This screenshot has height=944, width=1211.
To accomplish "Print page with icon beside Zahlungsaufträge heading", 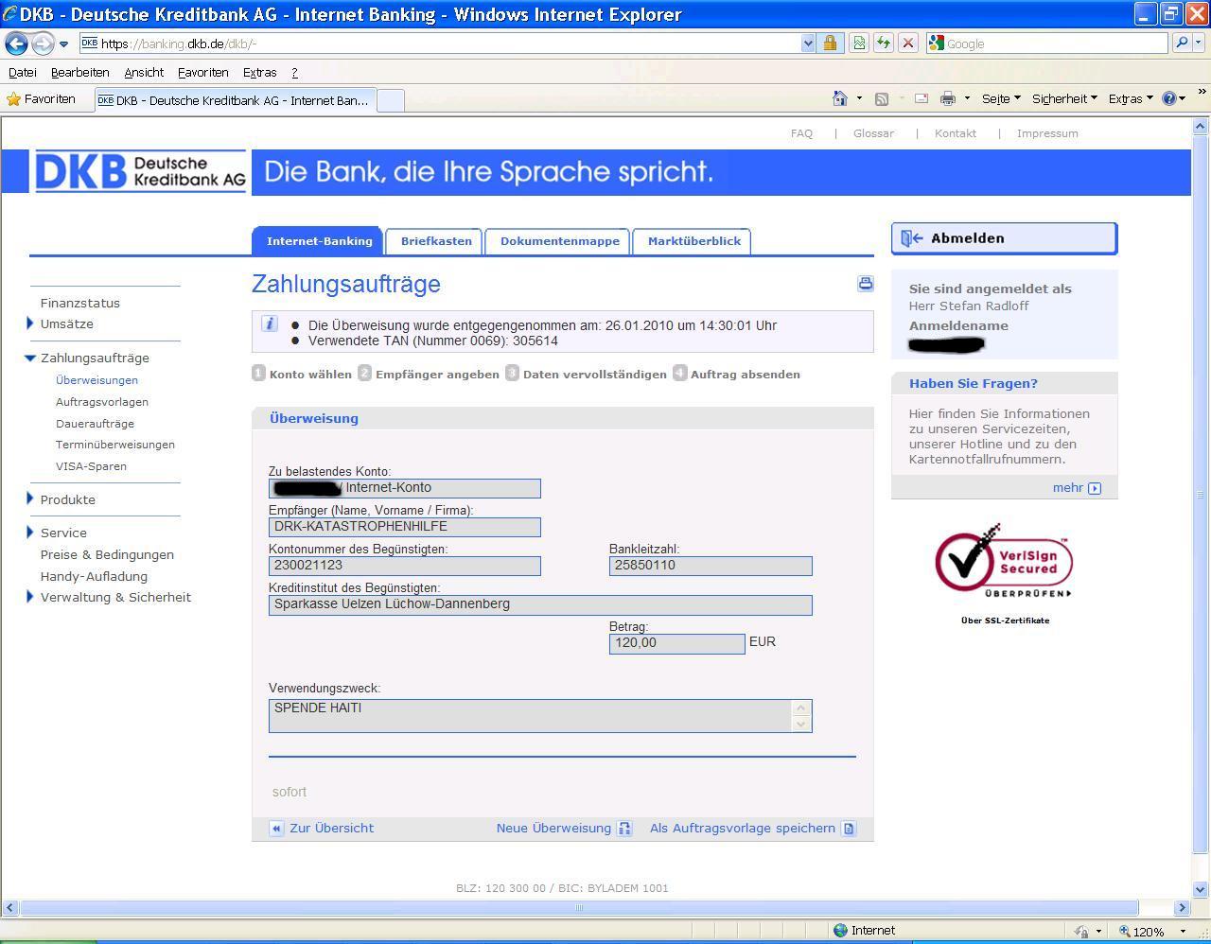I will pyautogui.click(x=865, y=283).
